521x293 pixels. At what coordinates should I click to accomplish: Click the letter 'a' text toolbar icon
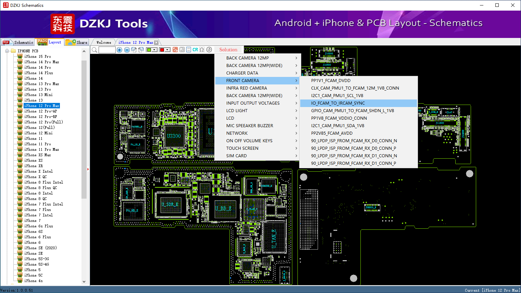coord(182,50)
